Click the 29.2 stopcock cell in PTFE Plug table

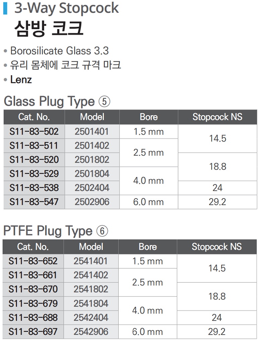pyautogui.click(x=217, y=332)
